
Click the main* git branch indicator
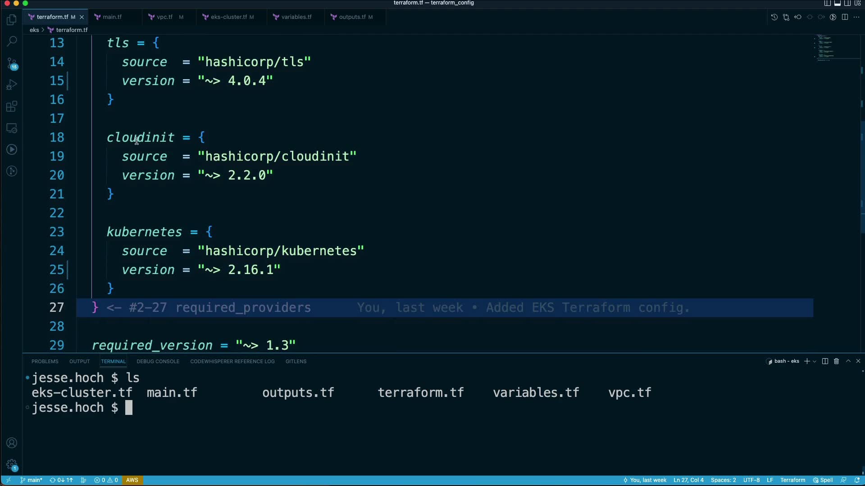(32, 480)
